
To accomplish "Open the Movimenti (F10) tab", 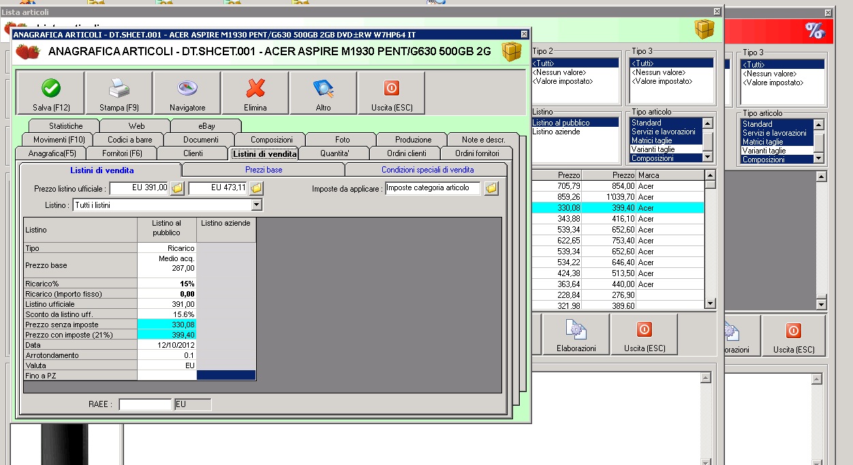I will point(59,140).
